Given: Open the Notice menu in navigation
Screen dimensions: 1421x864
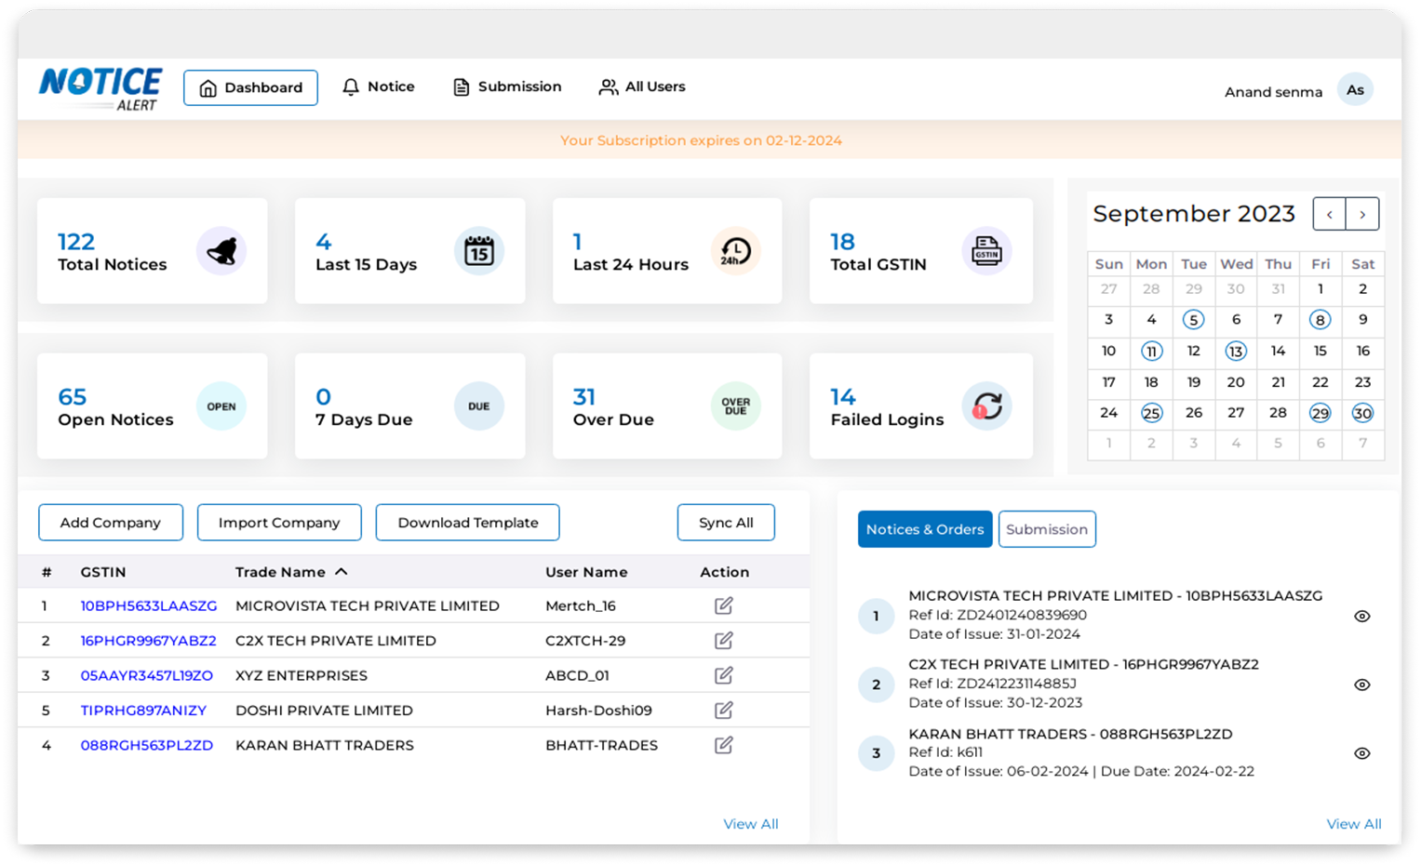Looking at the screenshot, I should point(379,86).
